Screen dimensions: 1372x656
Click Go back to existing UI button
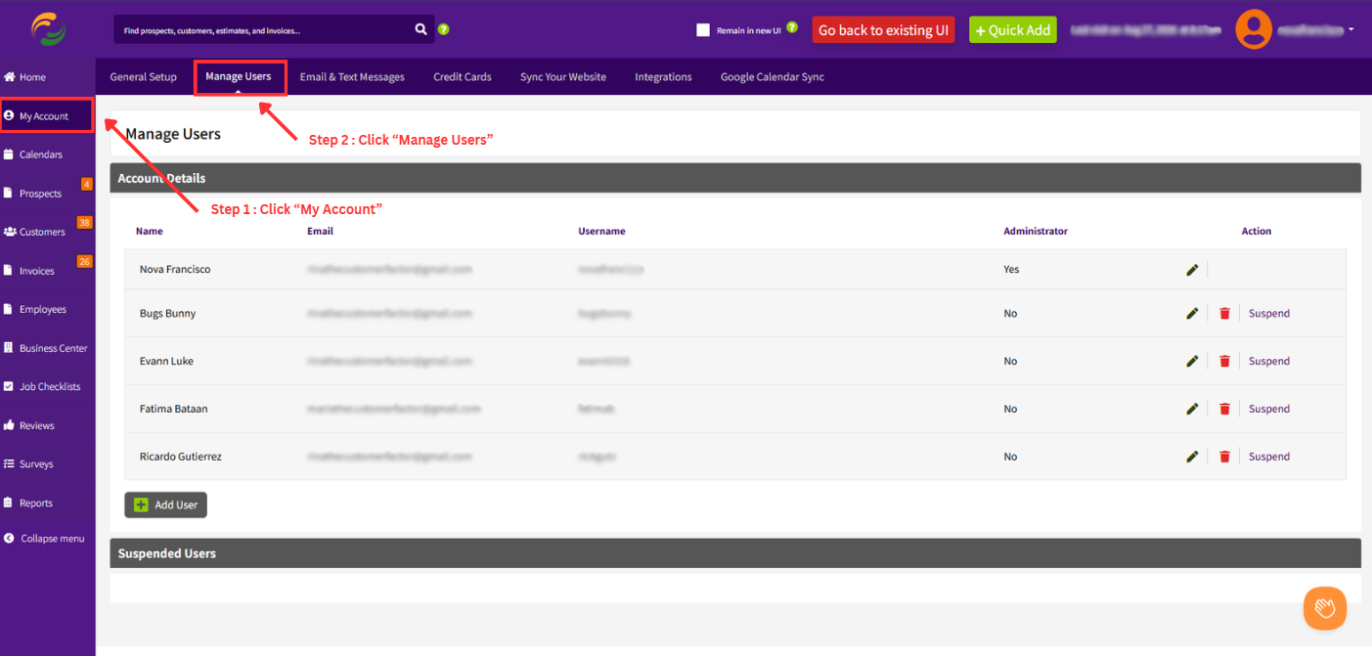(883, 30)
